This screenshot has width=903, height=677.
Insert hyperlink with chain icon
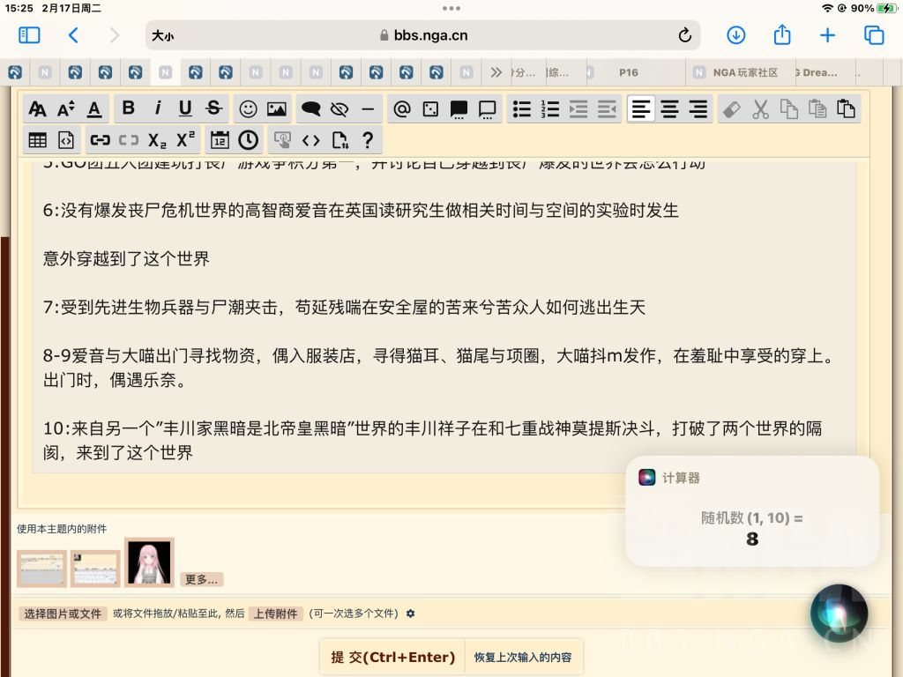pos(100,140)
